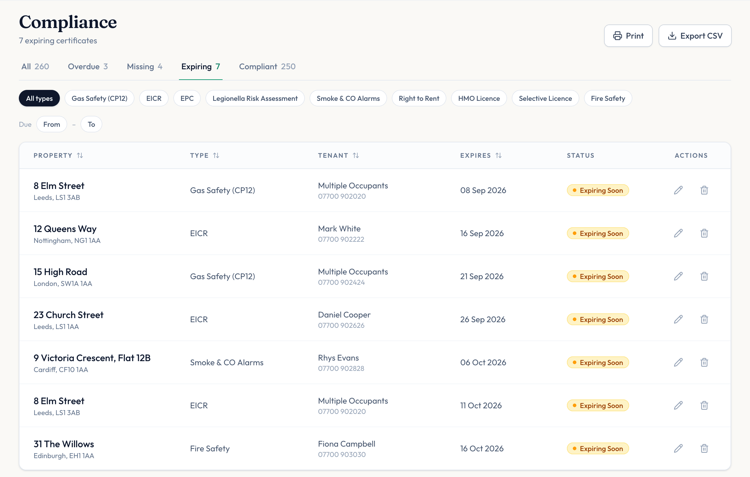Delete the 12 Queens Way EICR record
750x477 pixels.
click(704, 233)
